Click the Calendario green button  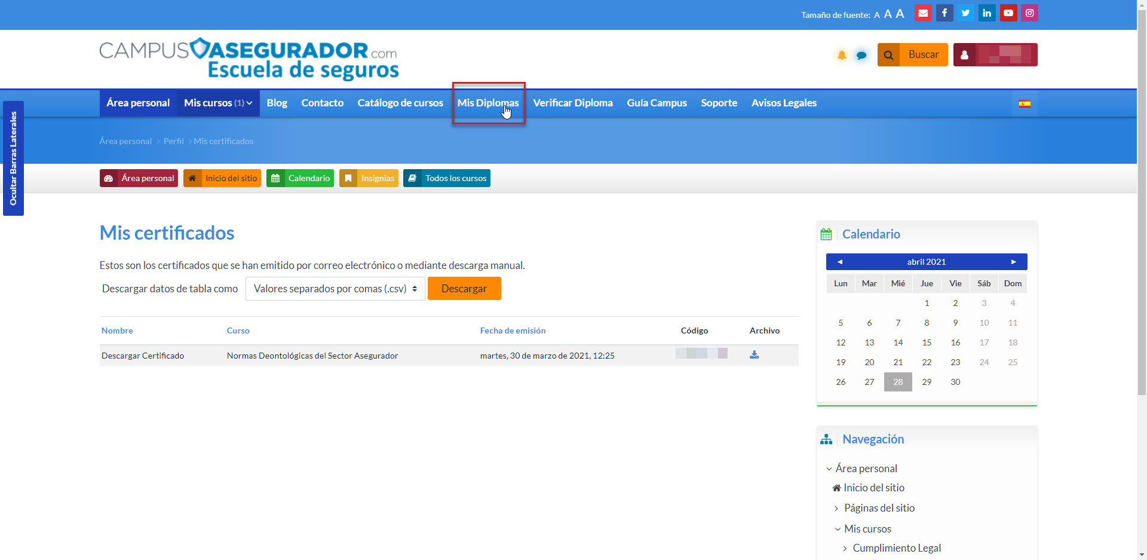[x=300, y=178]
